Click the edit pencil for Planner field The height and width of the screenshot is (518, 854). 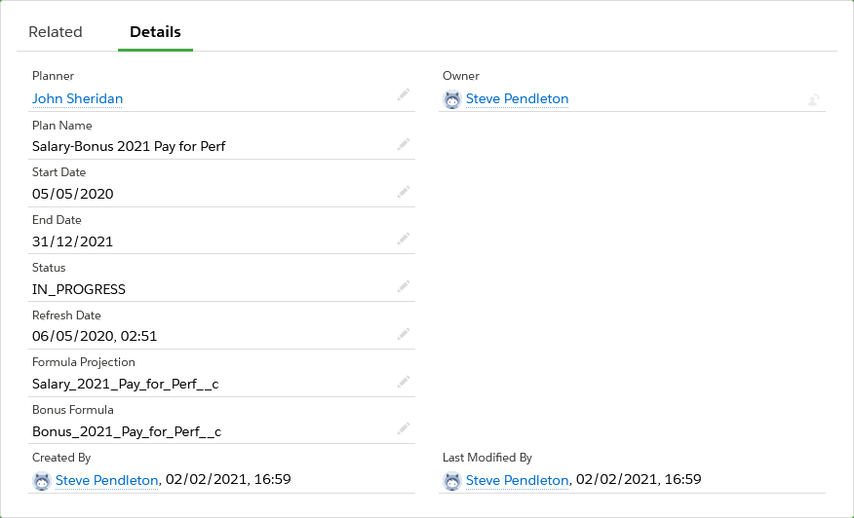point(404,94)
